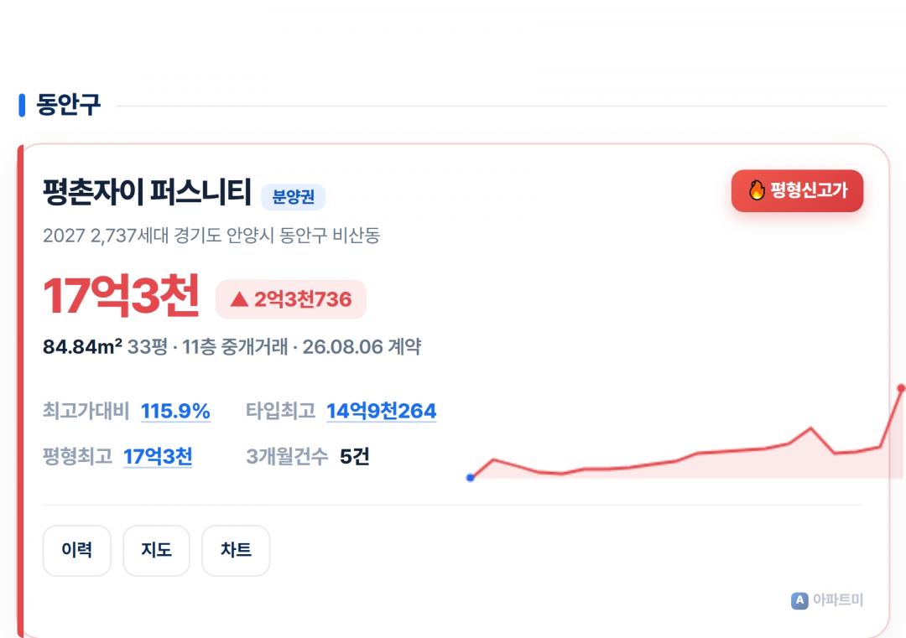Click the 동안구 section heading
906x638 pixels.
[68, 105]
